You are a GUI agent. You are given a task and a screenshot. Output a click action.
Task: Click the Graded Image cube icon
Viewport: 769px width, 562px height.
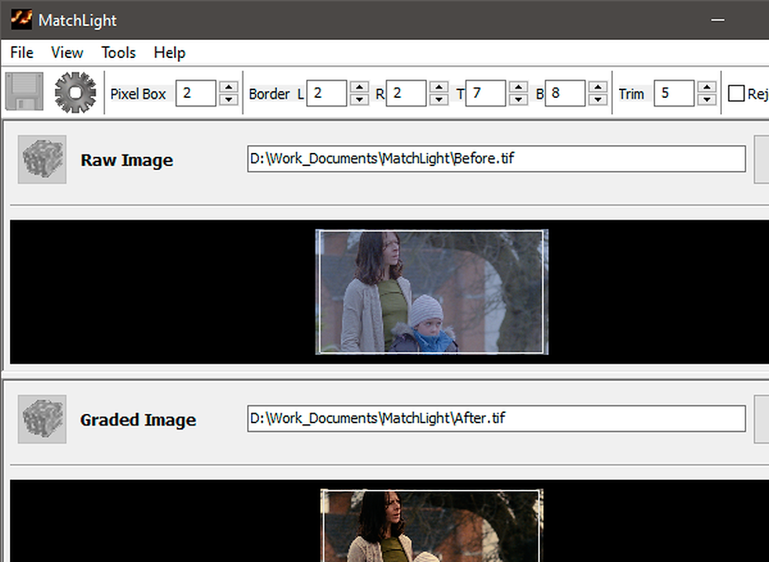click(42, 419)
